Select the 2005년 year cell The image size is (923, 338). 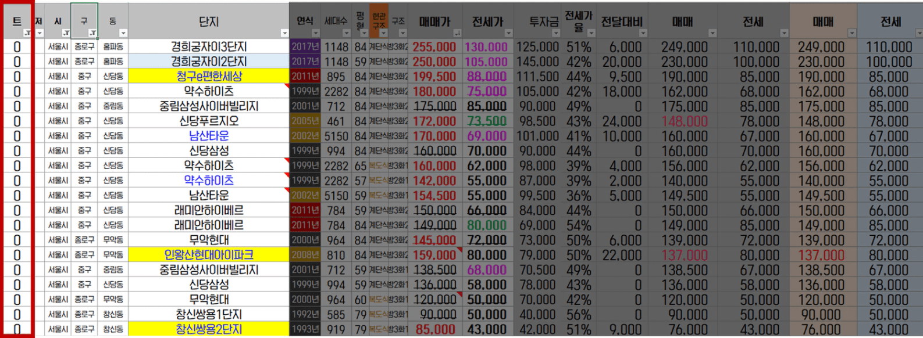coord(305,121)
